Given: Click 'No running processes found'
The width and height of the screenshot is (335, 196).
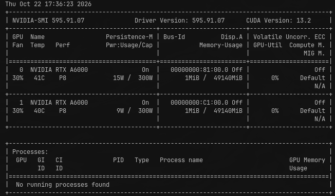Looking at the screenshot, I should point(63,185).
